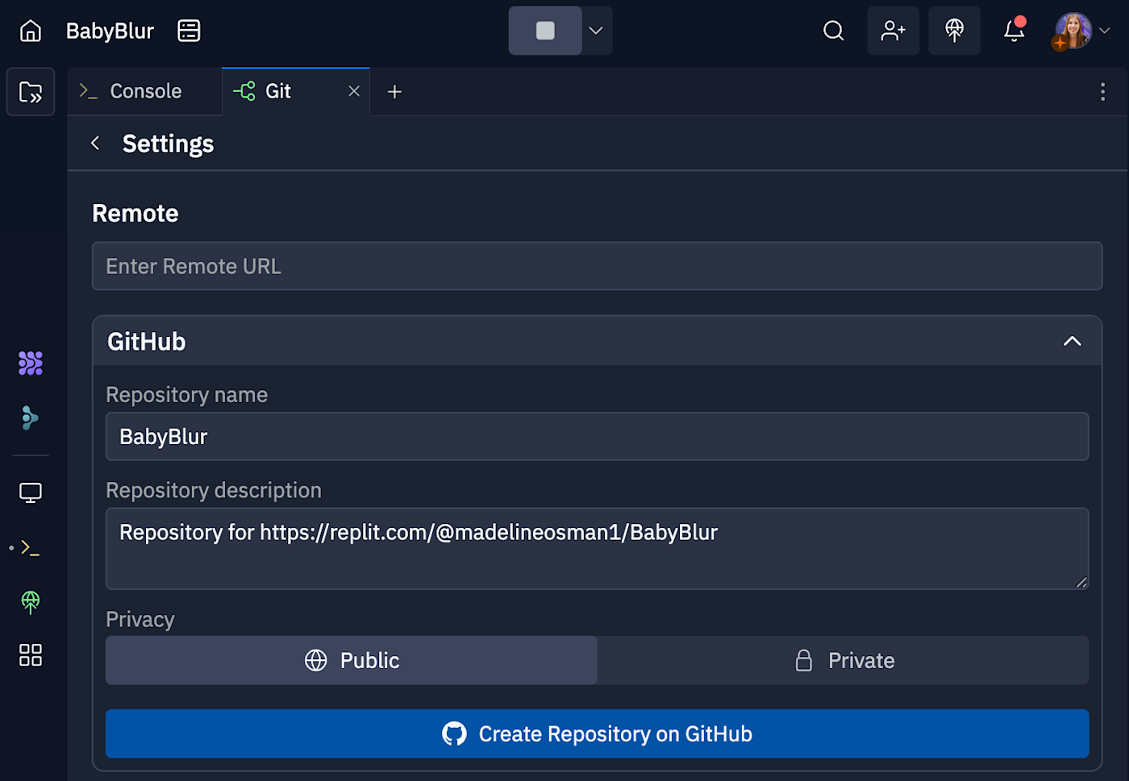Go back from Settings
The width and height of the screenshot is (1129, 781).
(95, 143)
